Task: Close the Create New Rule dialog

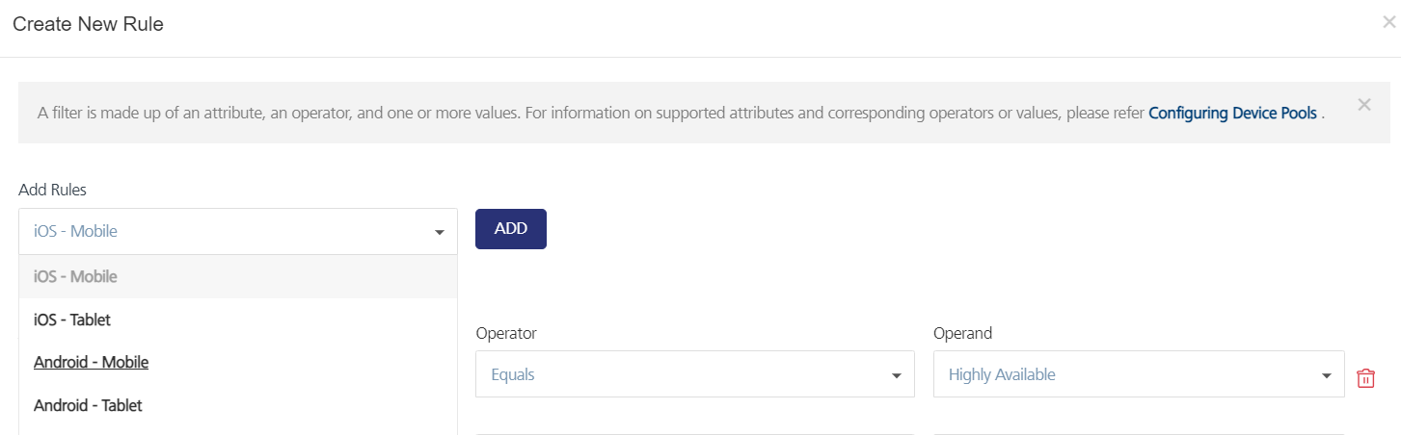Action: 1388,22
